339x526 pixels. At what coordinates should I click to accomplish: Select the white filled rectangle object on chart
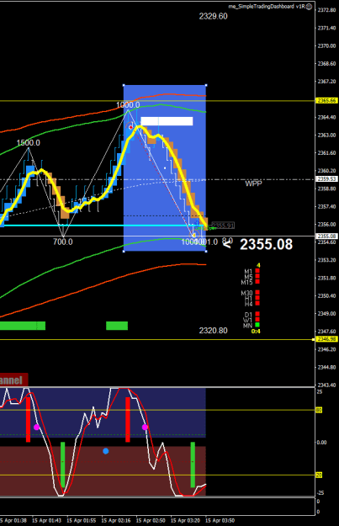(x=167, y=121)
